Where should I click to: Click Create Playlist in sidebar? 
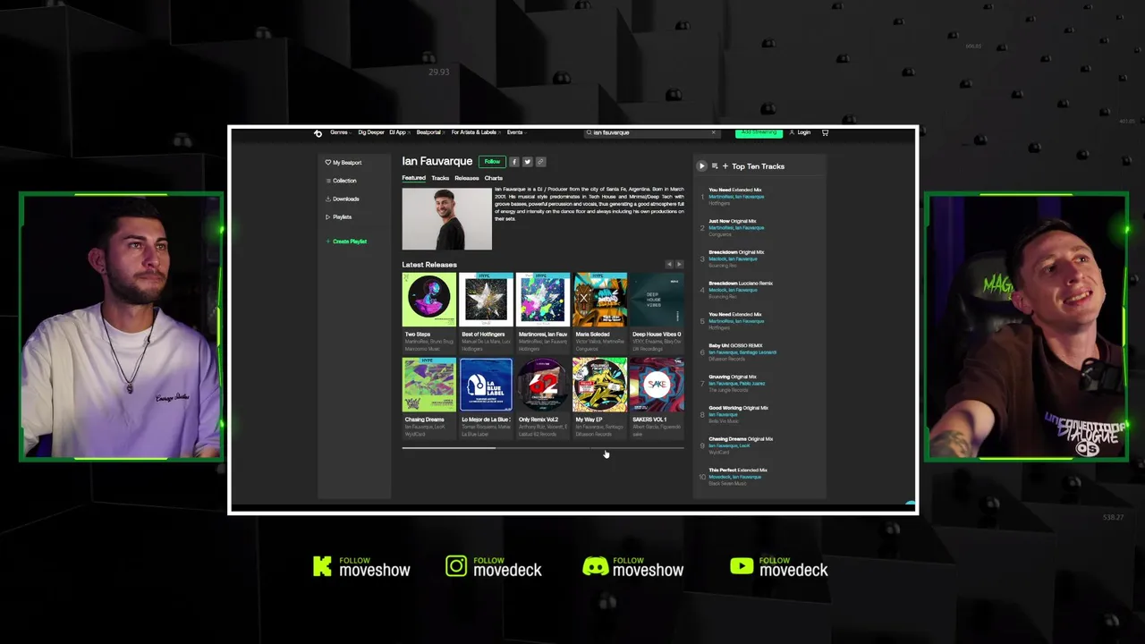346,241
